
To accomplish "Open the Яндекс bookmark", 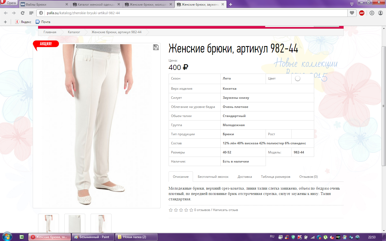I will click(23, 22).
